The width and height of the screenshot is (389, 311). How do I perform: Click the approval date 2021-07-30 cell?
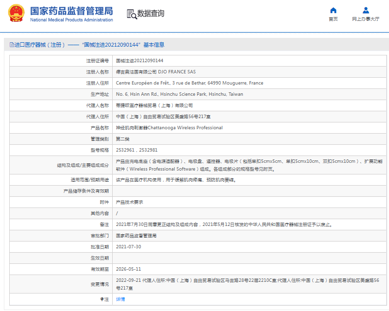[128, 246]
